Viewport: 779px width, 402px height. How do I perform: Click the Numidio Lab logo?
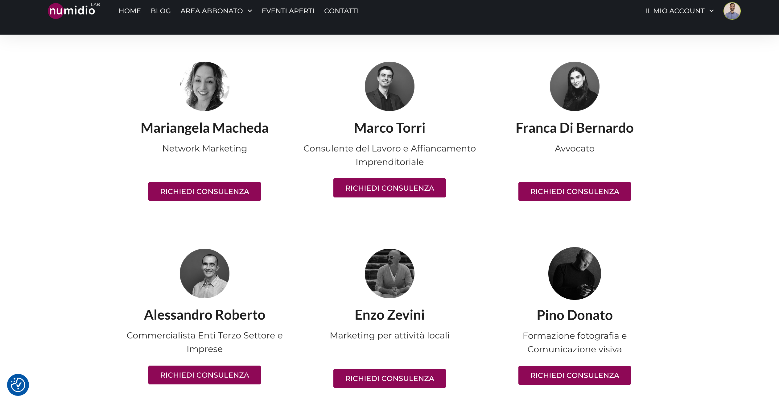[x=74, y=10]
